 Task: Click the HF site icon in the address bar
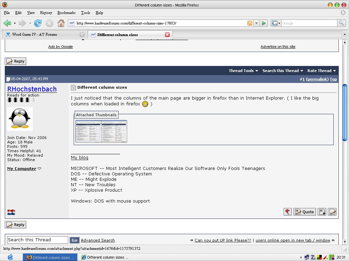click(72, 23)
